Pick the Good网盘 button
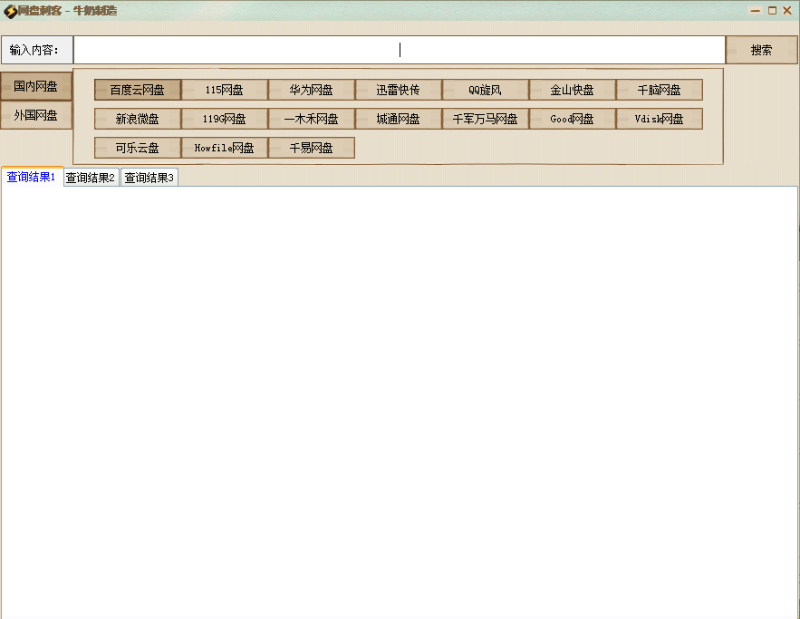 point(573,119)
